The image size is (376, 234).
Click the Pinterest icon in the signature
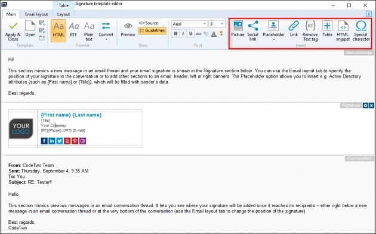point(75,141)
